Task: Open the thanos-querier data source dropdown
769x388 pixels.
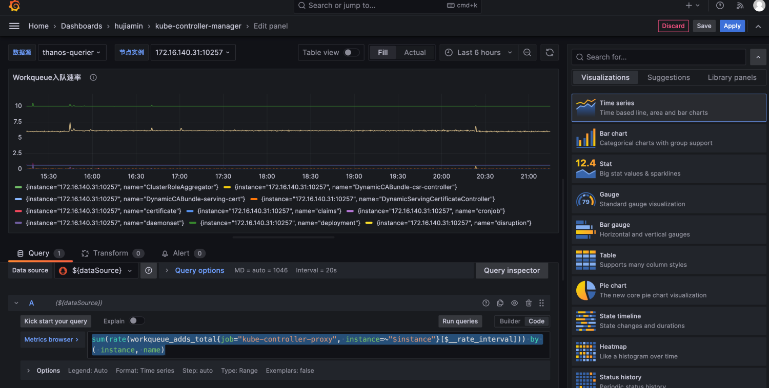Action: pos(72,53)
